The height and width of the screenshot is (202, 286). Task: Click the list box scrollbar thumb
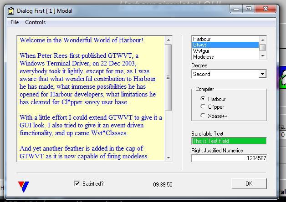click(x=263, y=47)
